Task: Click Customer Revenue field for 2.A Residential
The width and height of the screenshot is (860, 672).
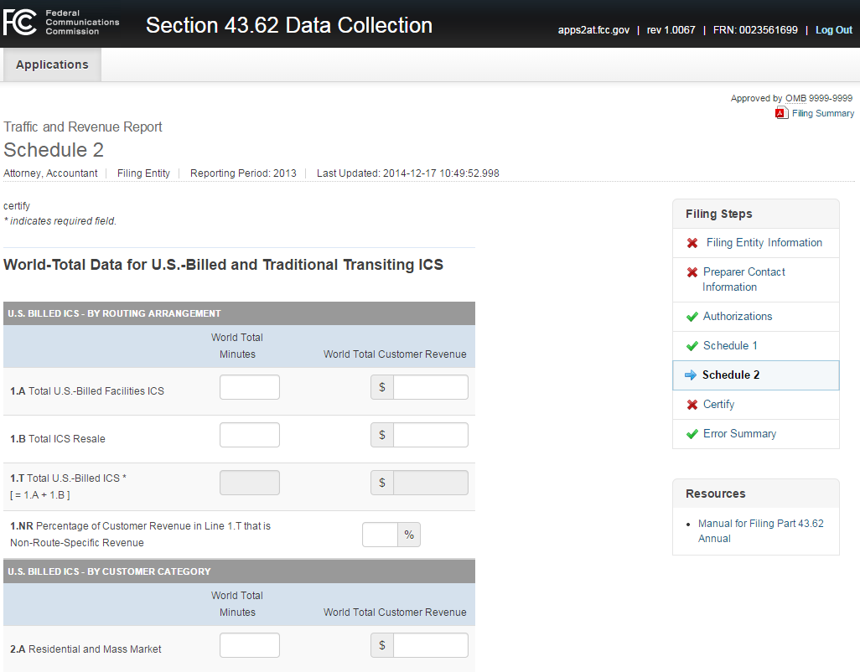Action: pyautogui.click(x=430, y=645)
